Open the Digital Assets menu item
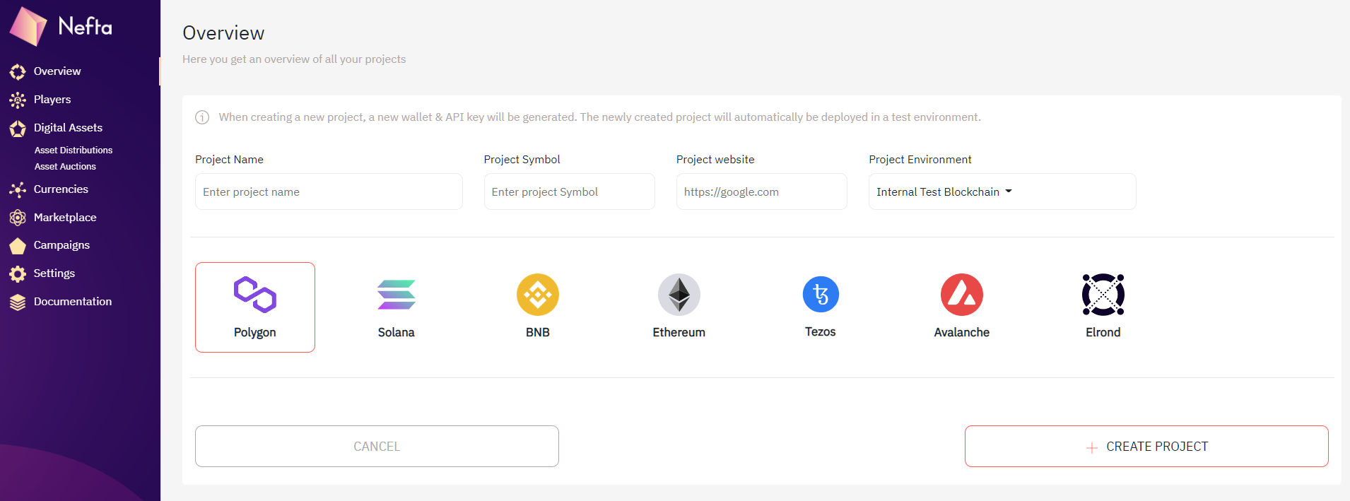 [68, 128]
